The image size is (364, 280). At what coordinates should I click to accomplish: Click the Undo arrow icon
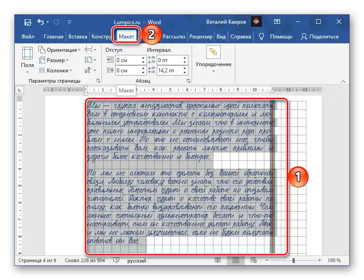click(x=40, y=21)
